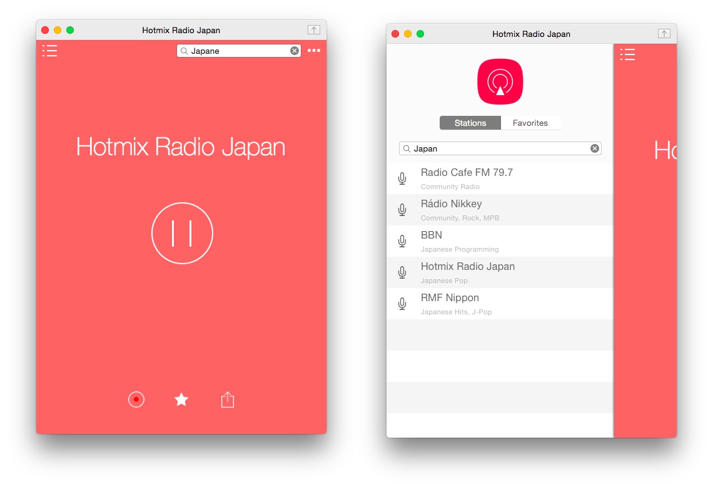The image size is (713, 484).
Task: Click the "Japanese Pop" subtitle
Action: tap(444, 281)
